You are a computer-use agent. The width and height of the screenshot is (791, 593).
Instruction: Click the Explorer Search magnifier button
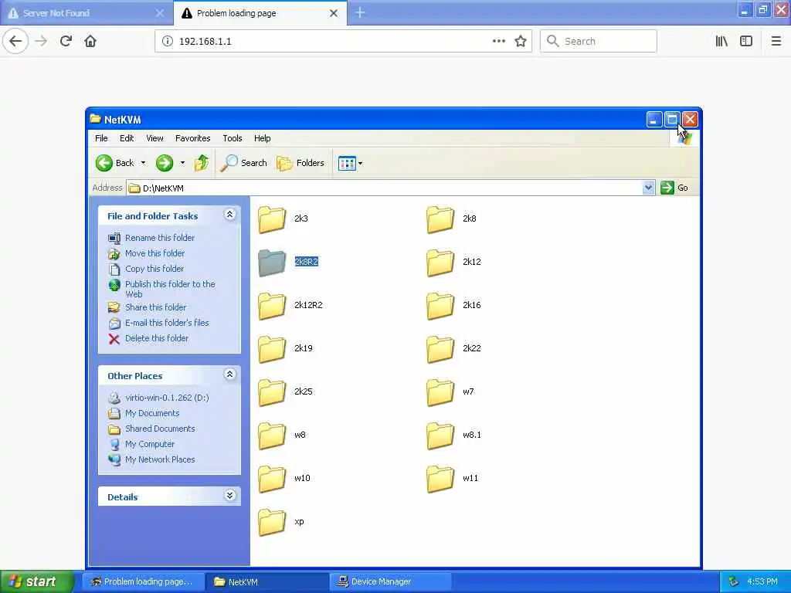coord(243,163)
